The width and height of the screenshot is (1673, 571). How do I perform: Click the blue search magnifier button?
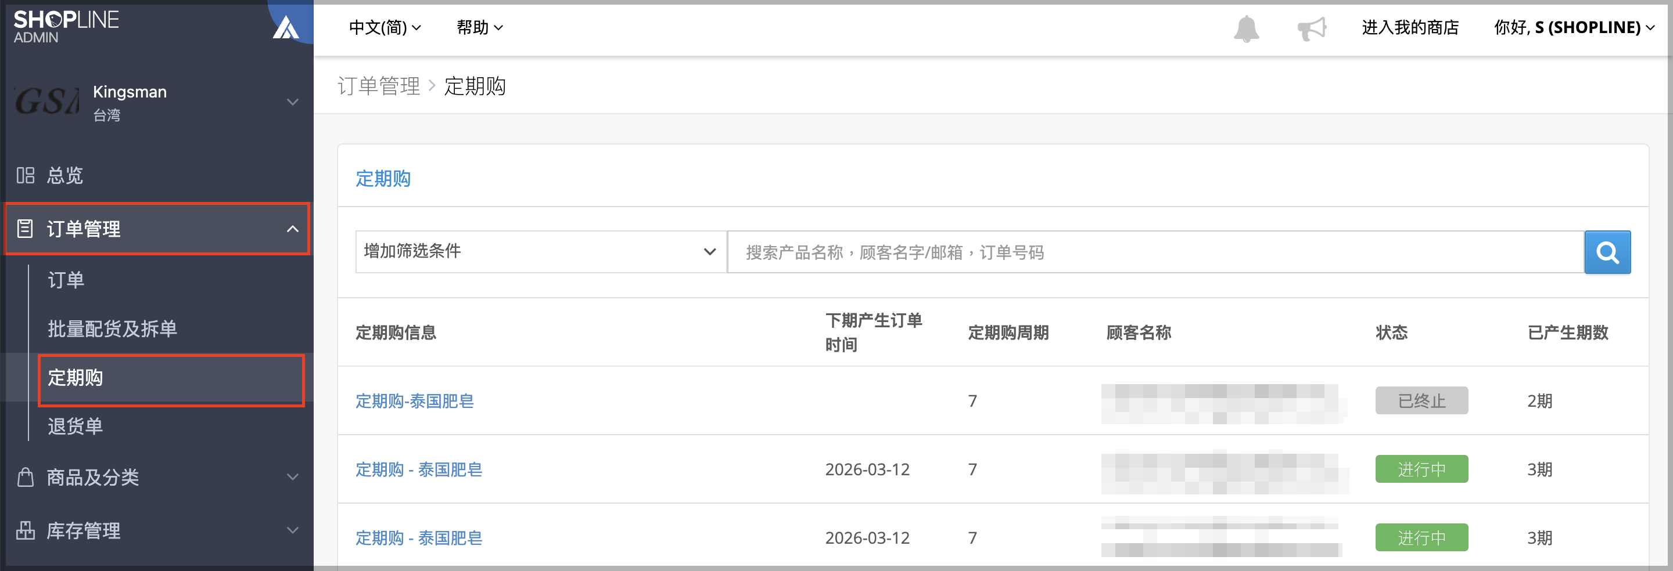pyautogui.click(x=1607, y=252)
